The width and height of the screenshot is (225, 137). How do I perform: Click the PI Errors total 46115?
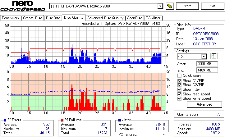[x=45, y=133]
